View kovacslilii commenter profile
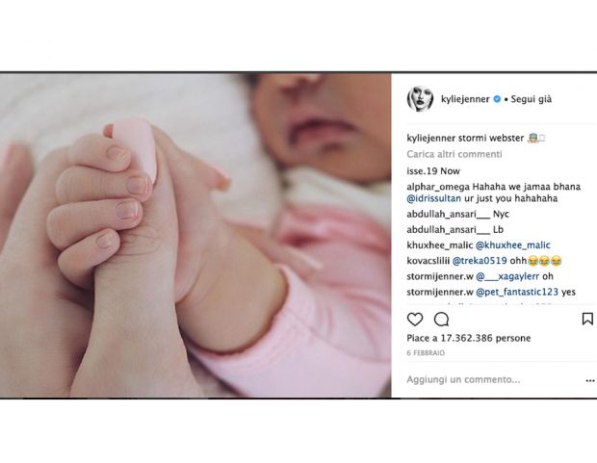Screen dimensions: 597x463 (428, 261)
